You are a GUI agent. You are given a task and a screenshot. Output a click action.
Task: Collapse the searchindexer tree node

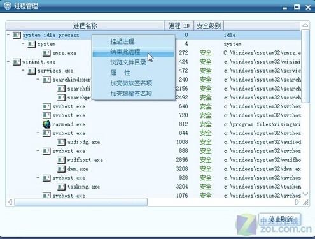38,79
